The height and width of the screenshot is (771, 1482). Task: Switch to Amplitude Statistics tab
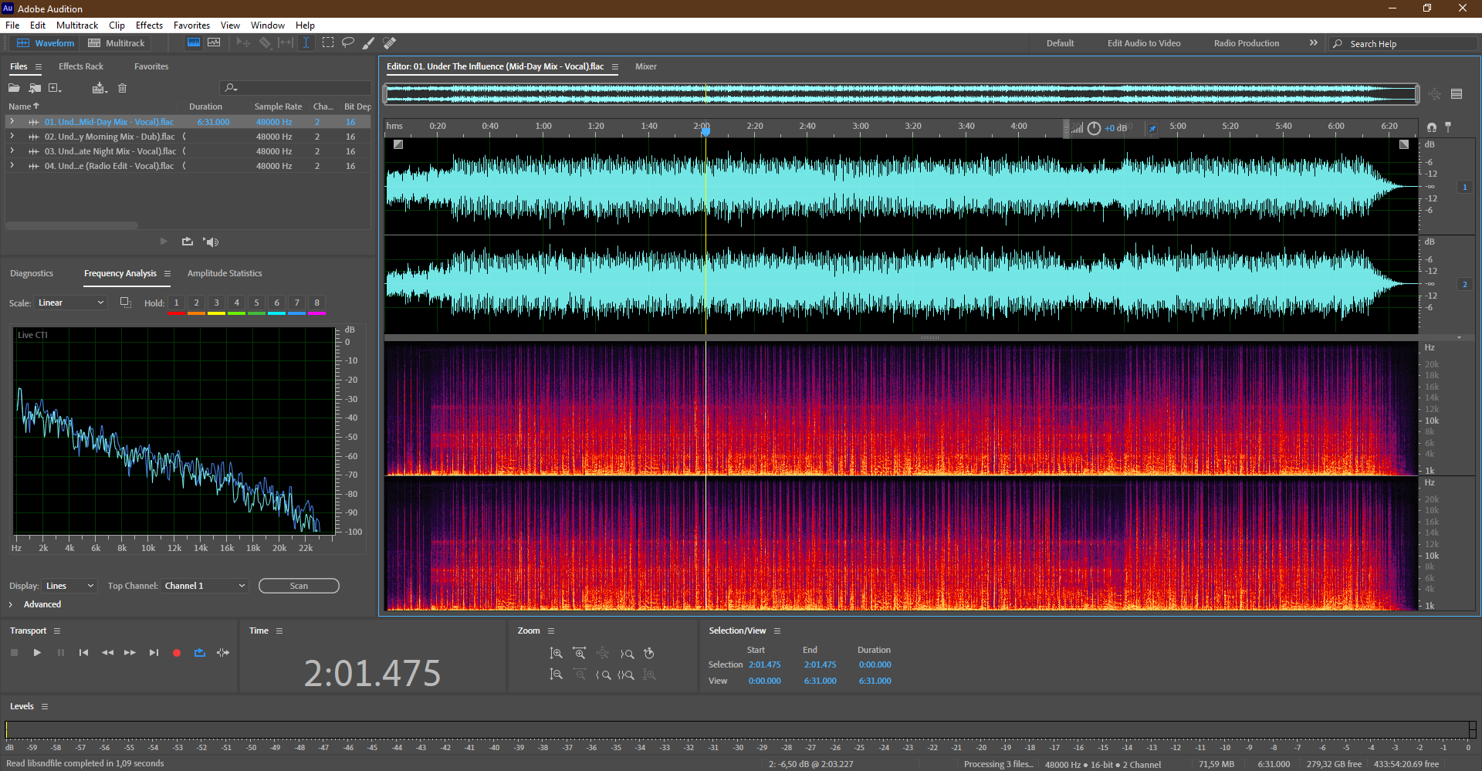[x=225, y=273]
